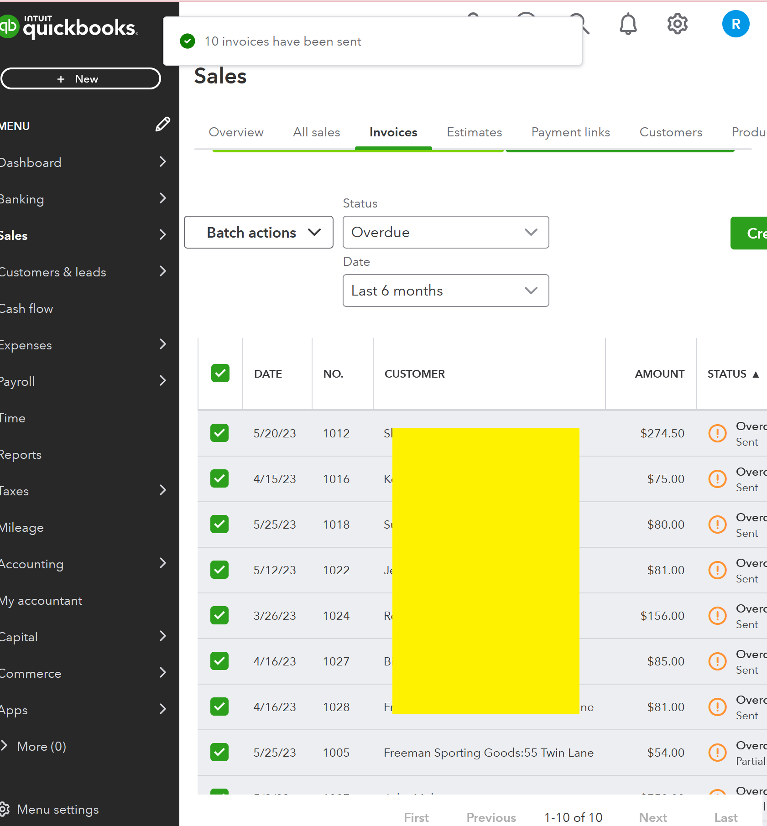This screenshot has width=767, height=826.
Task: Open the notifications bell
Action: coord(628,24)
